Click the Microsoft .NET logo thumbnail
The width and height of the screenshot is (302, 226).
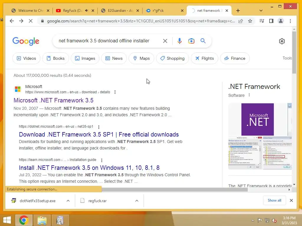[257, 119]
